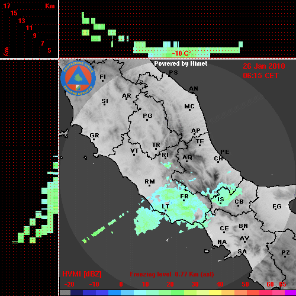Click the '10' dBZ scale value
This screenshot has width=296, height=296.
[x=146, y=284]
